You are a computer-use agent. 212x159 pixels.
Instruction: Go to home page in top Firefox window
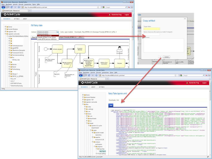click(19, 7)
